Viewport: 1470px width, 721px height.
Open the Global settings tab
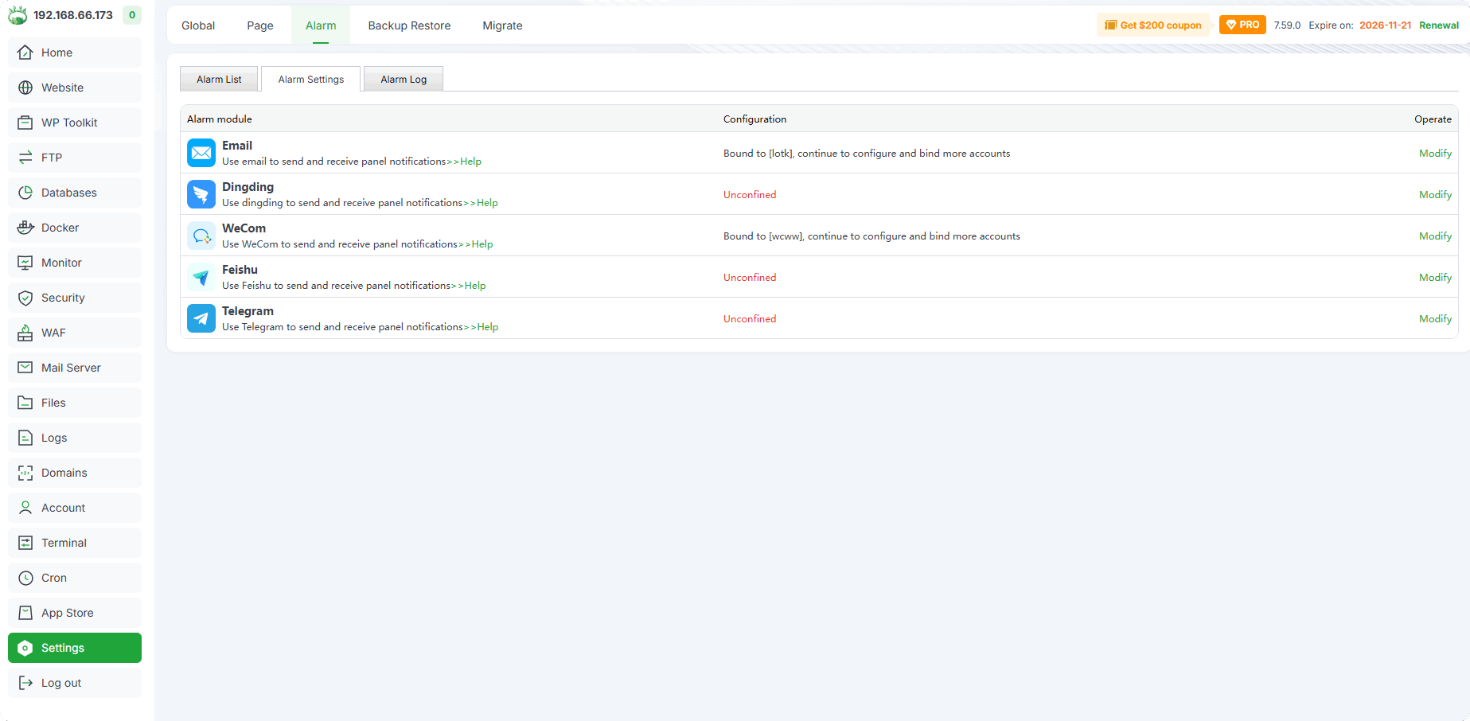198,25
